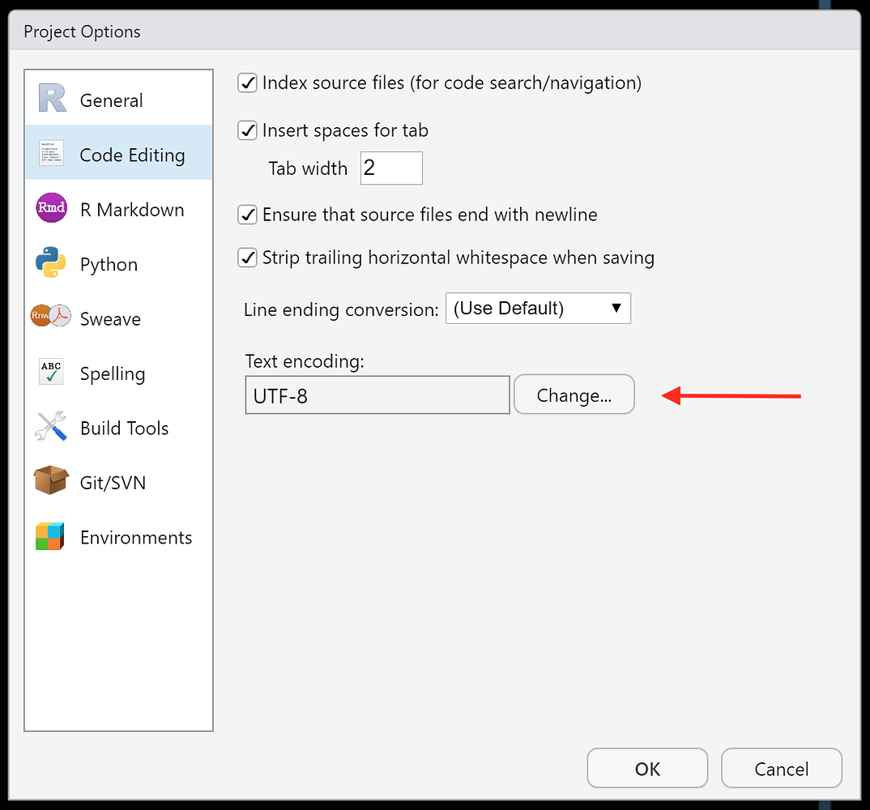Disable Strip trailing horizontal whitespace when saving

click(x=247, y=257)
